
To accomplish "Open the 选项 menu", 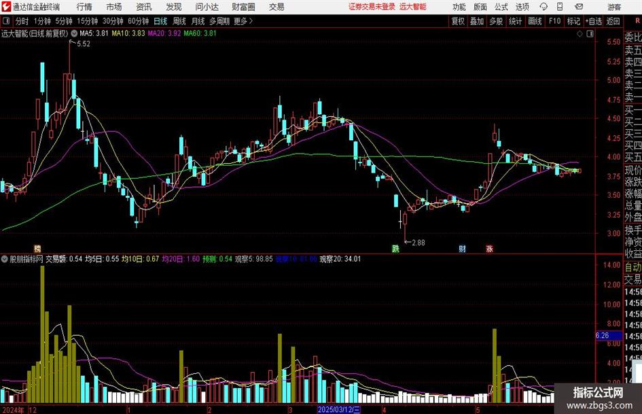I will click(522, 7).
